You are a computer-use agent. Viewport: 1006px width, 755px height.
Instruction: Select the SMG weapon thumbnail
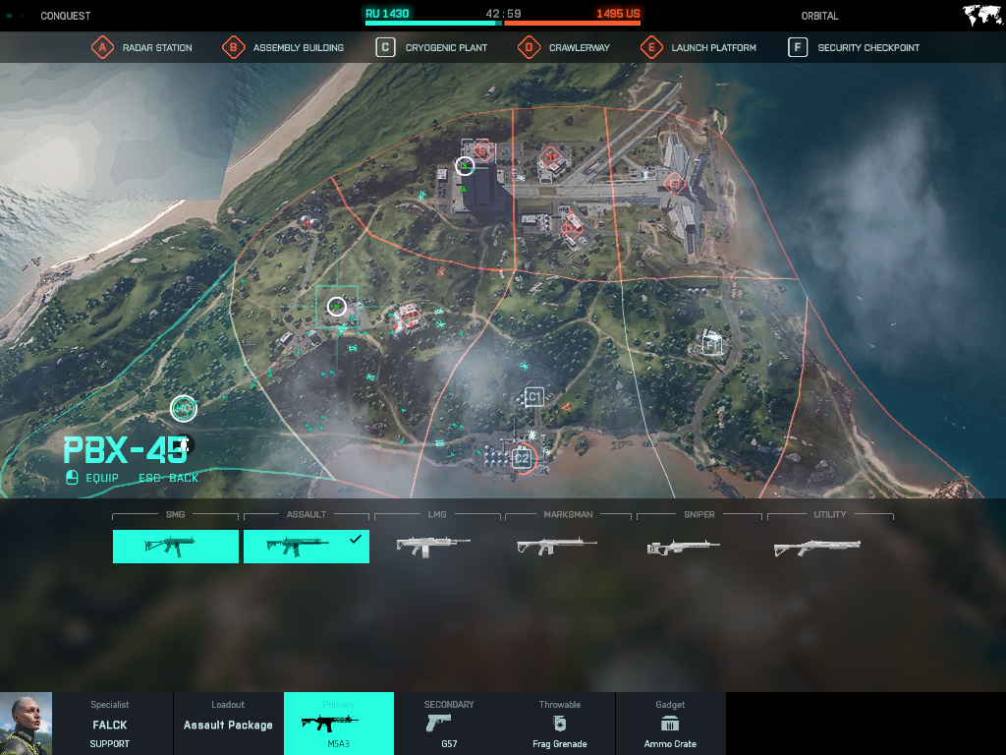tap(175, 547)
